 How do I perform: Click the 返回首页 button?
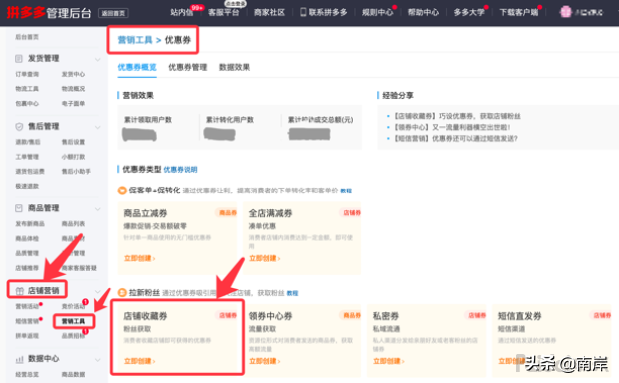pyautogui.click(x=113, y=13)
